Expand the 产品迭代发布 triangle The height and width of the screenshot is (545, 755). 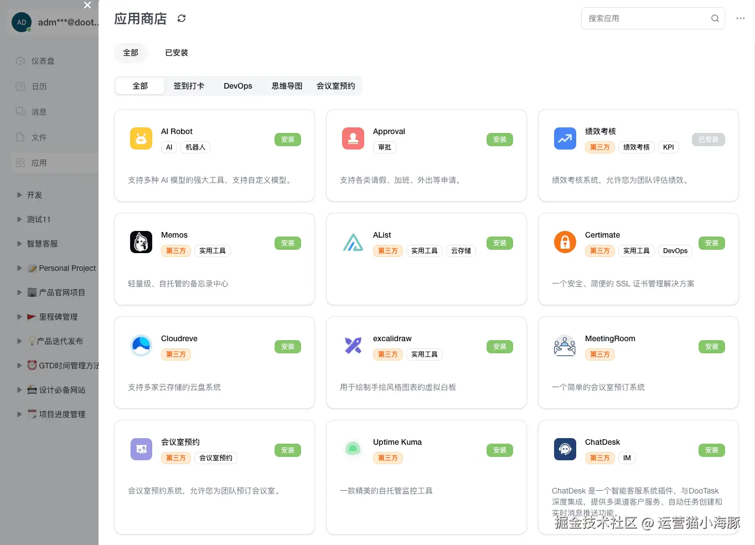coord(19,341)
